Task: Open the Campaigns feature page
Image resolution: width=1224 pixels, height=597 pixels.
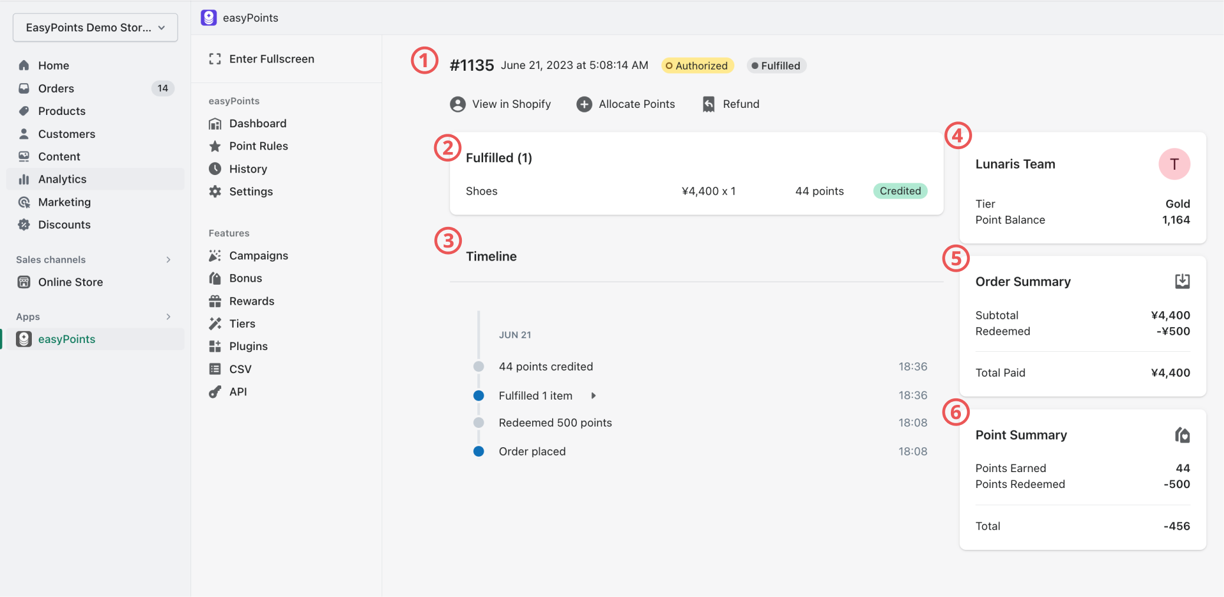Action: click(x=258, y=256)
